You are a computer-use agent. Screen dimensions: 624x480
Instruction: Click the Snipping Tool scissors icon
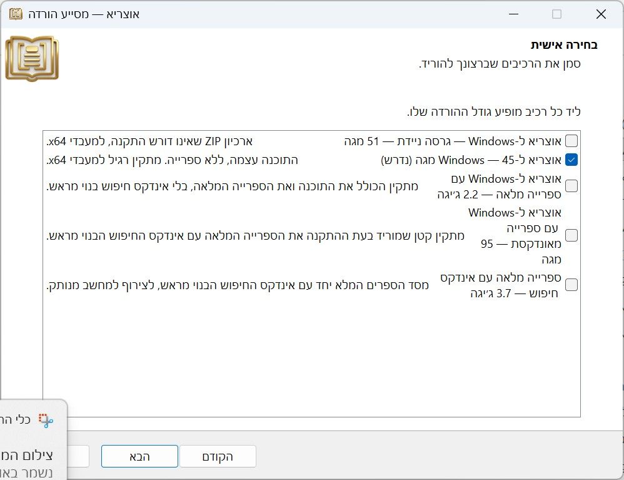(x=46, y=421)
